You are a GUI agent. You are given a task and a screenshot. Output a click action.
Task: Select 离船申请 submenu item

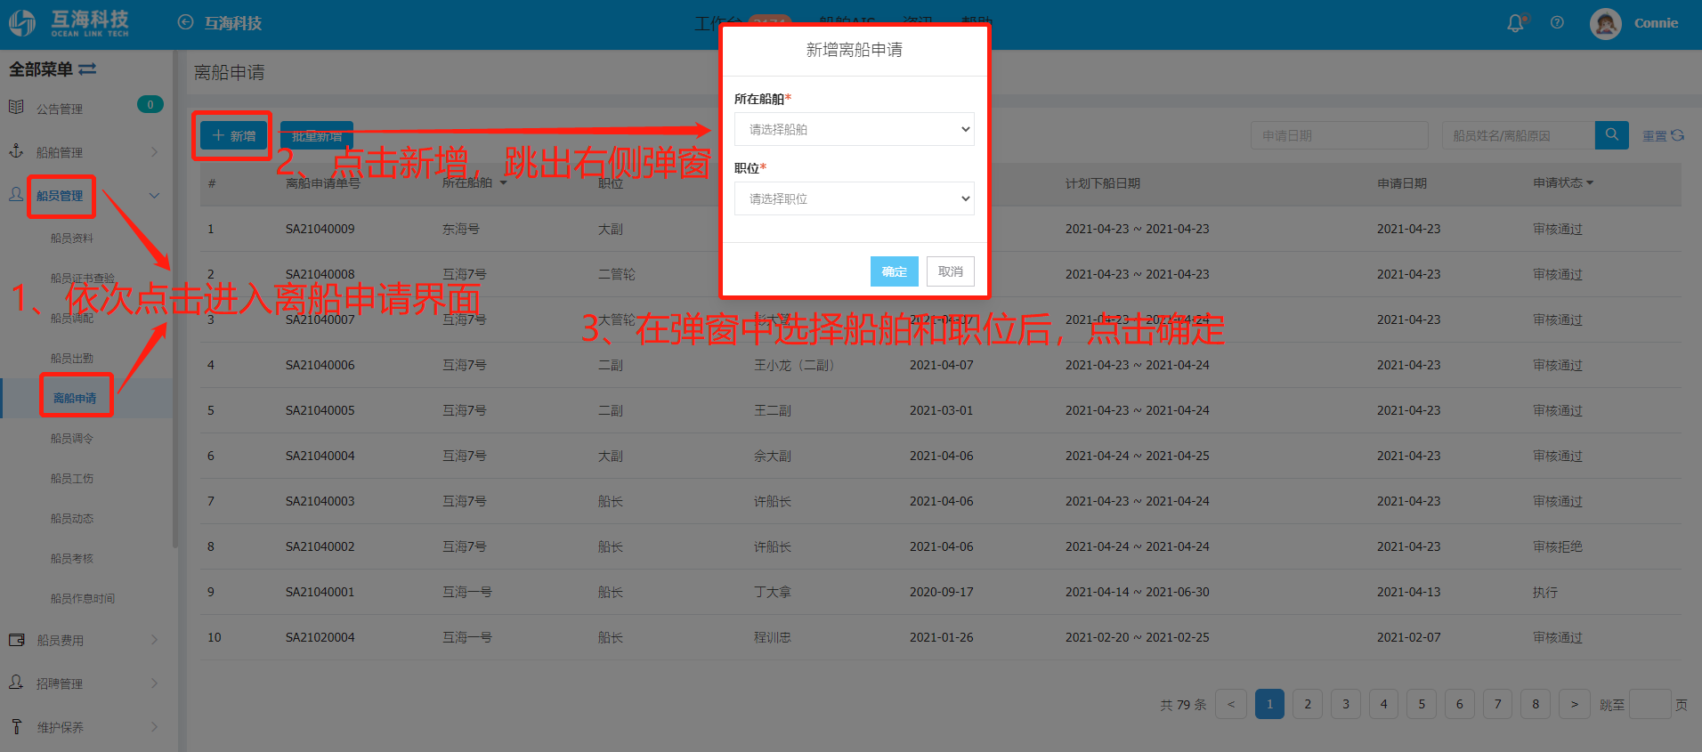[x=75, y=398]
